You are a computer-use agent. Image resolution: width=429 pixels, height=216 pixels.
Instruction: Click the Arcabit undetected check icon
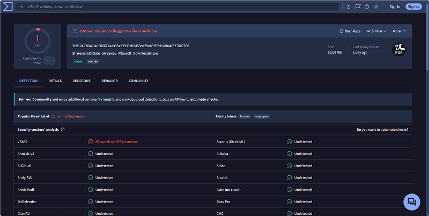289,178
